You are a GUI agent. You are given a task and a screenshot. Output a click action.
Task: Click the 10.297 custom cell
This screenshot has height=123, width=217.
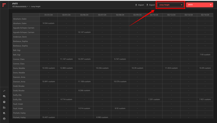[x=84, y=59]
